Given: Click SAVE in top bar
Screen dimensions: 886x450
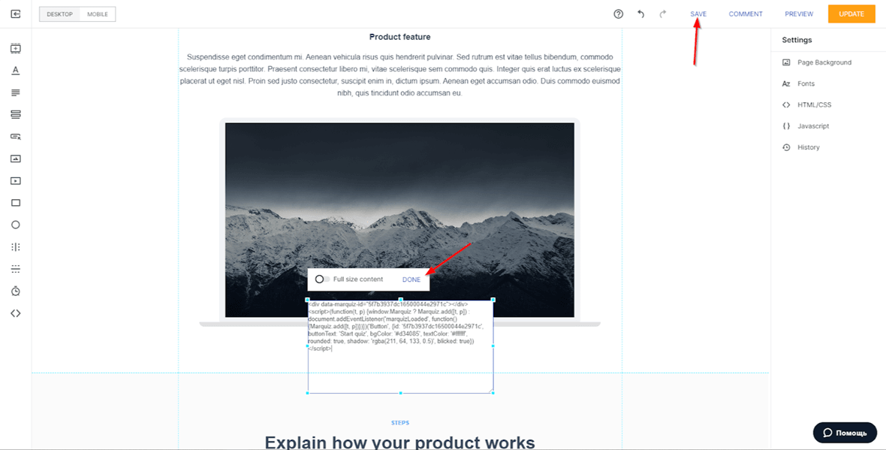Looking at the screenshot, I should [x=698, y=14].
